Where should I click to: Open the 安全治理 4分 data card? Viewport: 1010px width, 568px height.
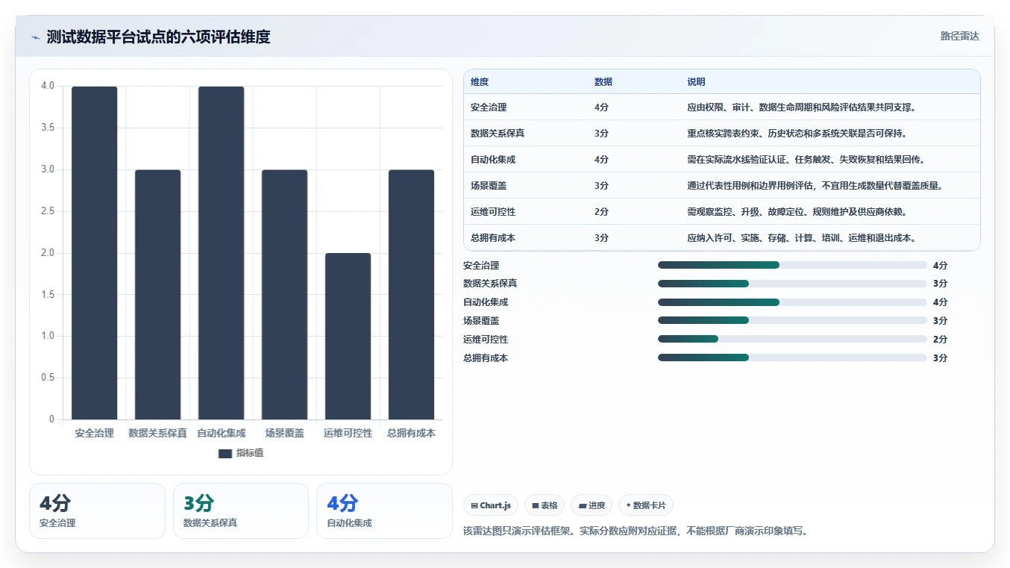pyautogui.click(x=97, y=511)
